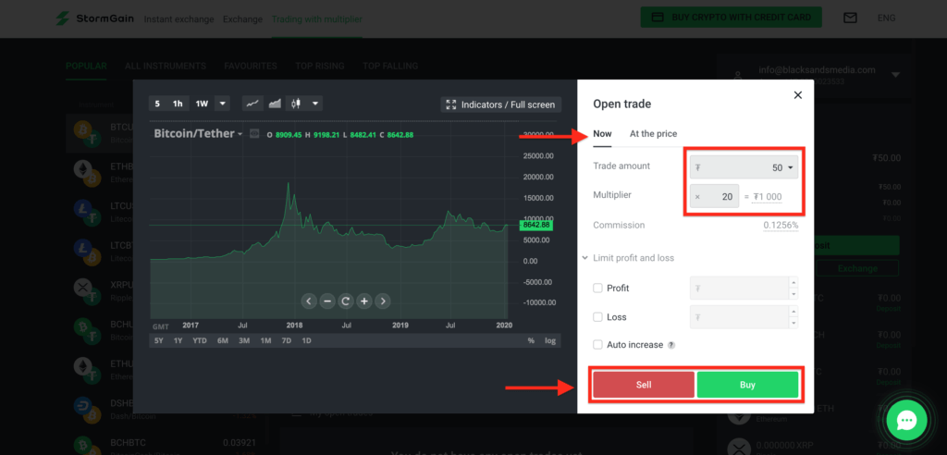Set chart interval to 5
947x455 pixels.
pos(157,104)
